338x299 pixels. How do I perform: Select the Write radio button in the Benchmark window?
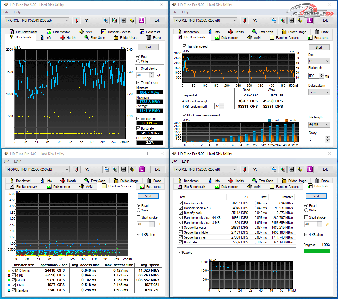138,61
